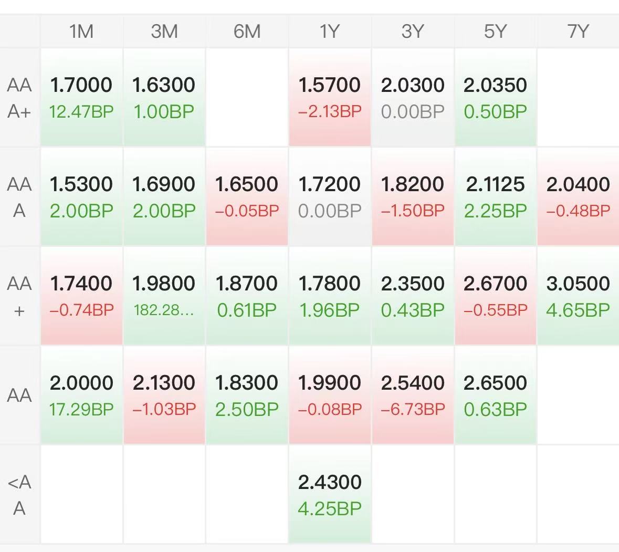The image size is (619, 552).
Task: Open AAA+ 1M cell showing 1.7000
Action: (81, 98)
